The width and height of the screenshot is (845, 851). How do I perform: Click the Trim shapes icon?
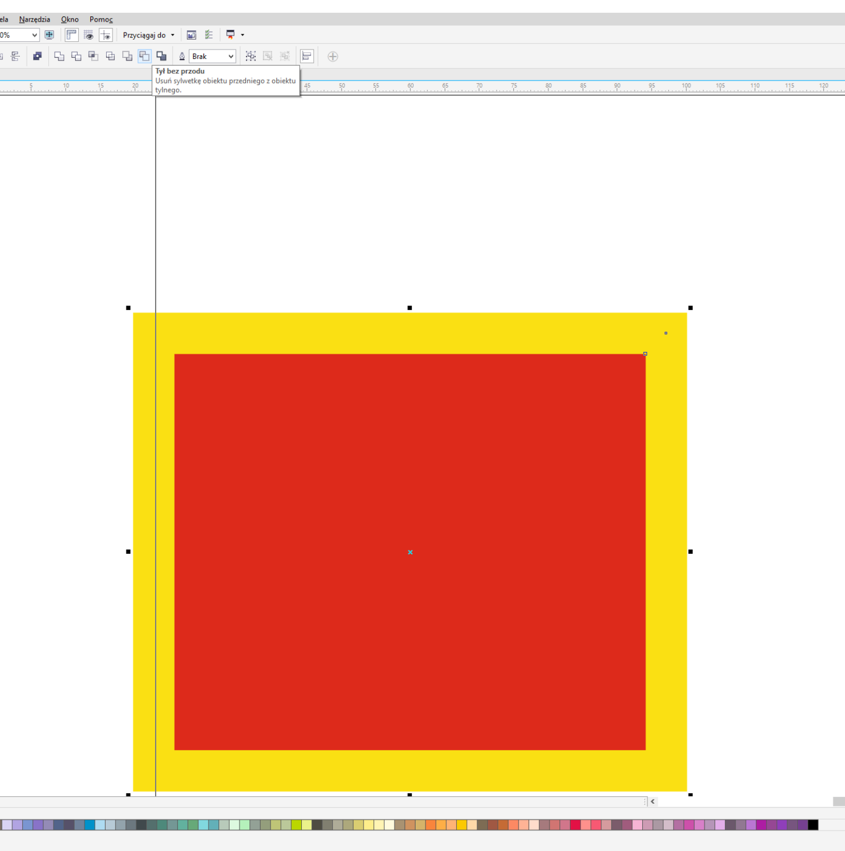point(76,57)
